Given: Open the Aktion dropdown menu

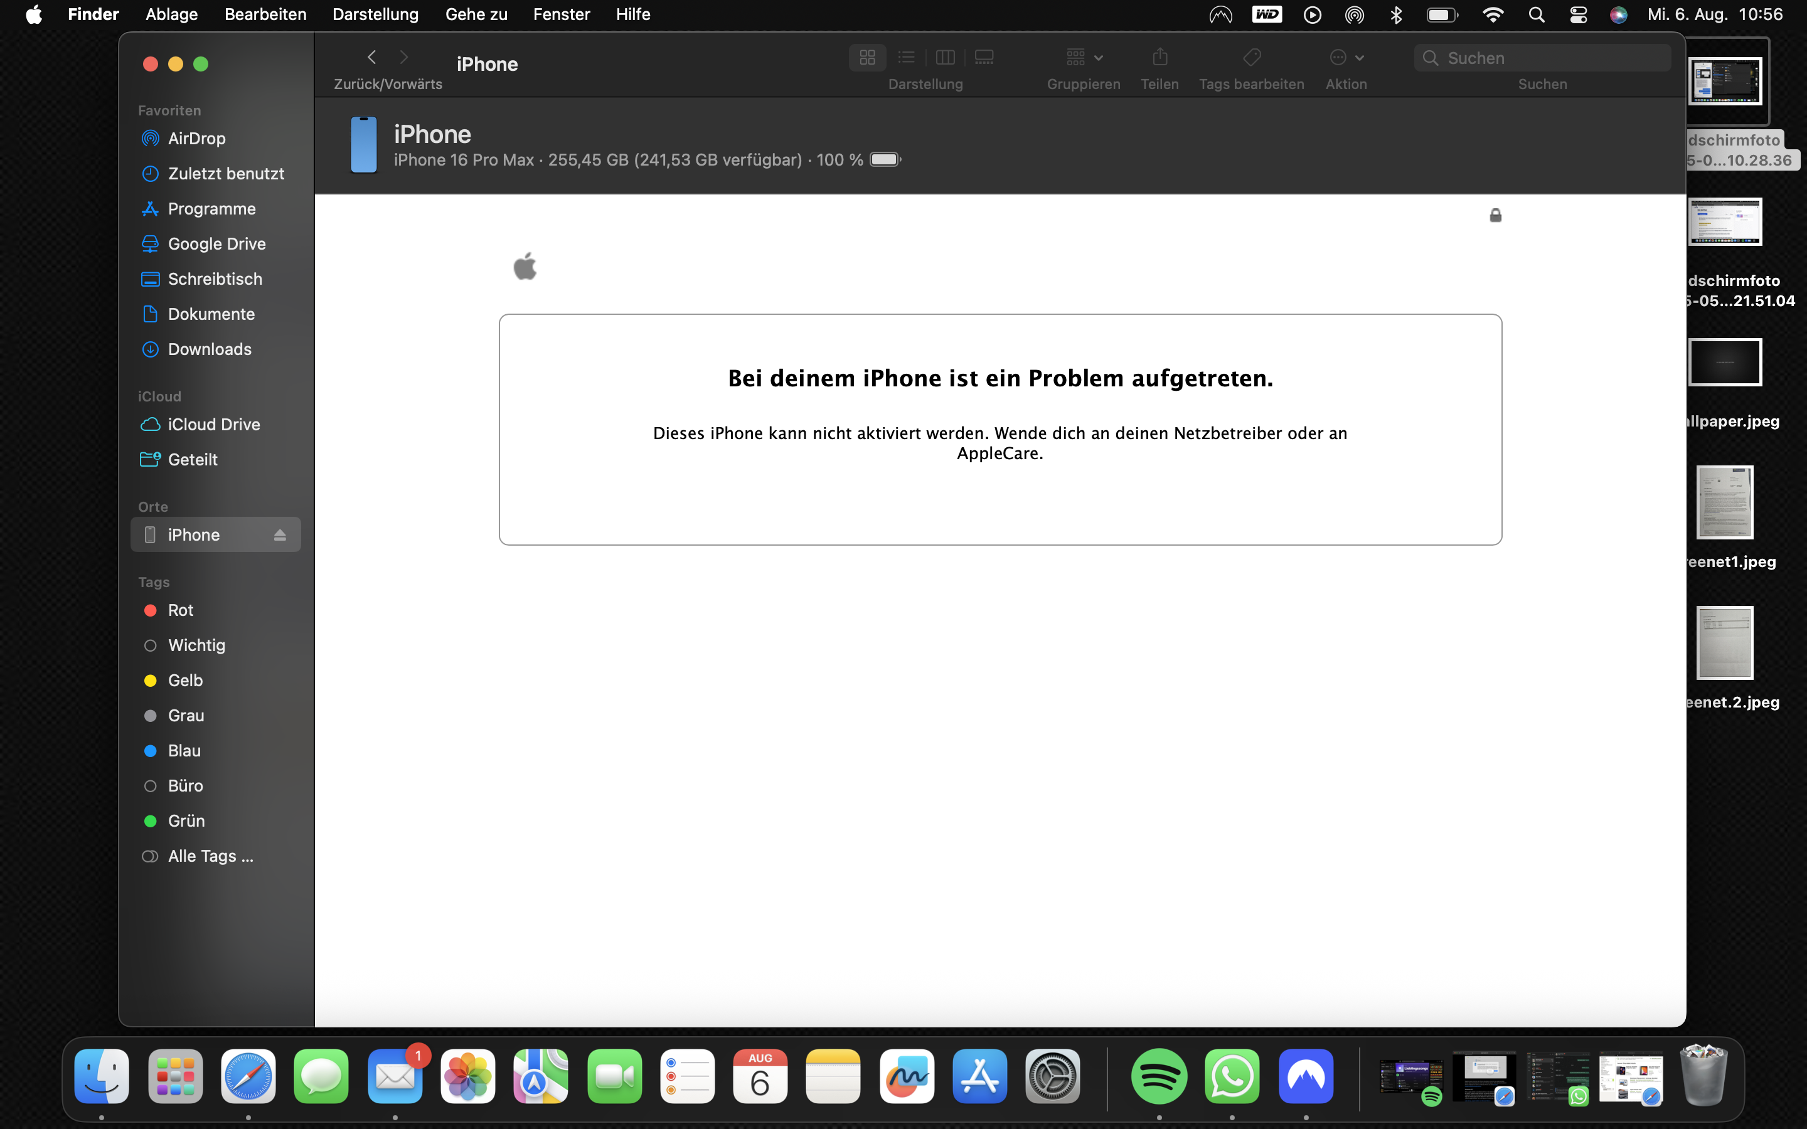Looking at the screenshot, I should [x=1346, y=58].
